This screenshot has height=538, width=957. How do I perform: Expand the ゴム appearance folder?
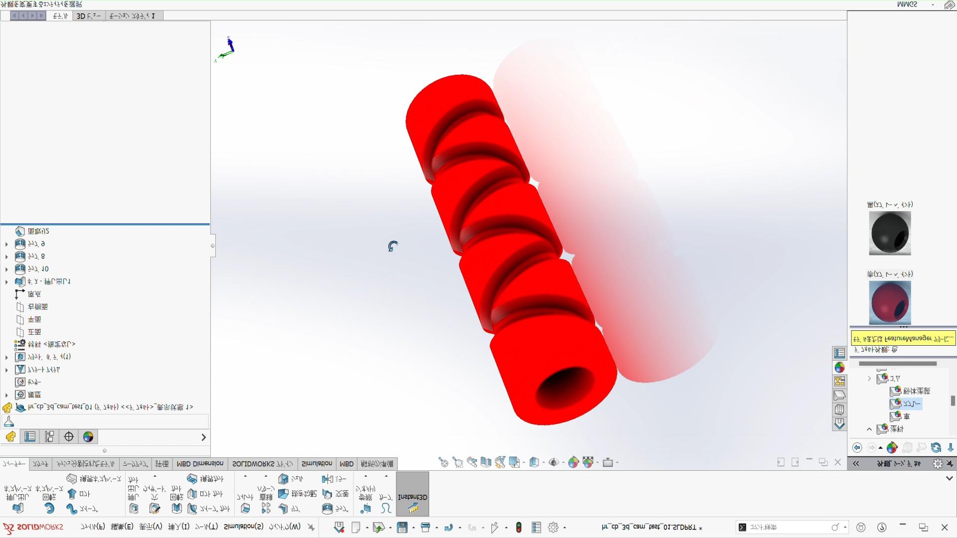[x=870, y=379]
